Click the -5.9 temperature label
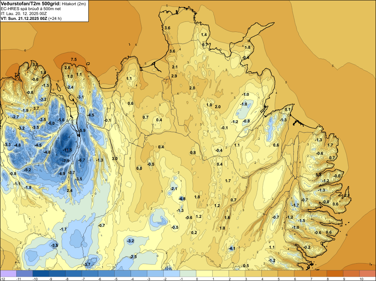Image resolution: width=376 pixels, height=281 pixels. click(x=82, y=131)
